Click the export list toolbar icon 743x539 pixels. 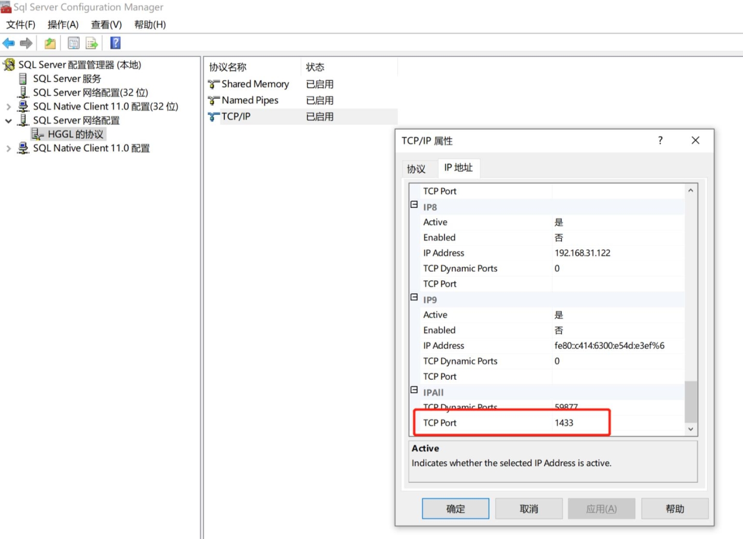[x=92, y=43]
